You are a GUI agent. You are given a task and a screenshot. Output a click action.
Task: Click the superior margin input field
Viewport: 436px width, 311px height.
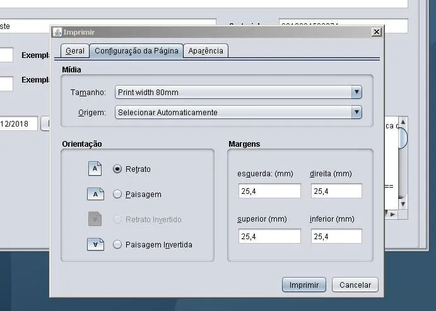269,236
